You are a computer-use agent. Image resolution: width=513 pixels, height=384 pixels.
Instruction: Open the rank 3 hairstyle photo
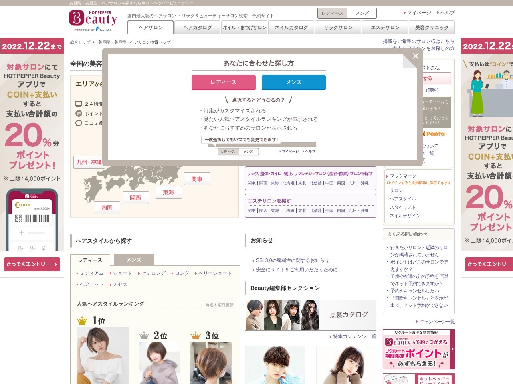211,363
